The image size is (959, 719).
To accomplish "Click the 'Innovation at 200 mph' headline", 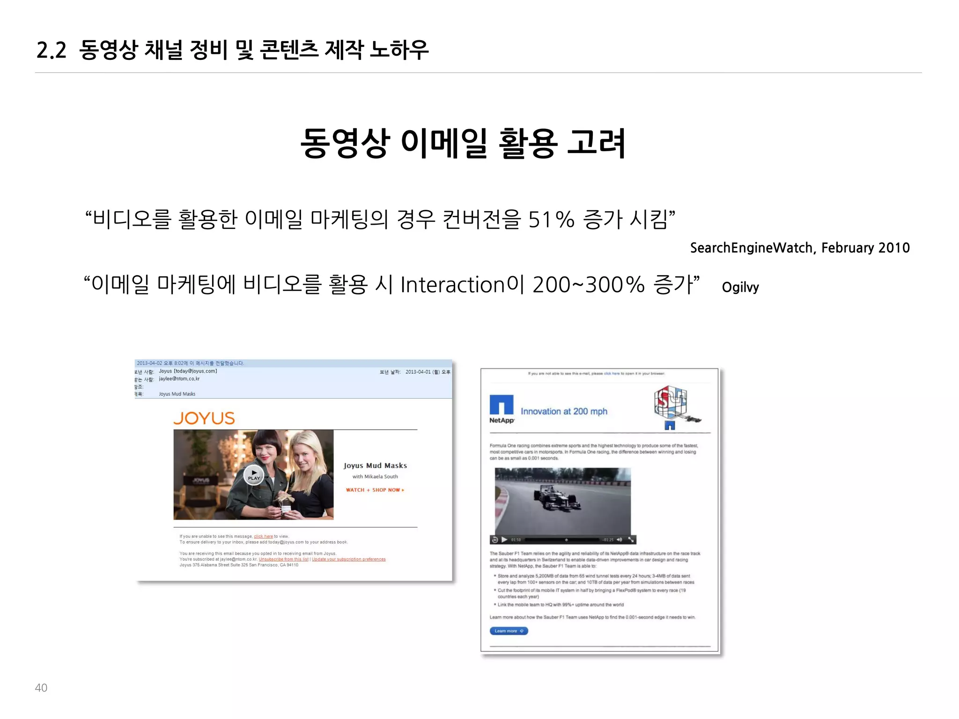I will [x=564, y=411].
